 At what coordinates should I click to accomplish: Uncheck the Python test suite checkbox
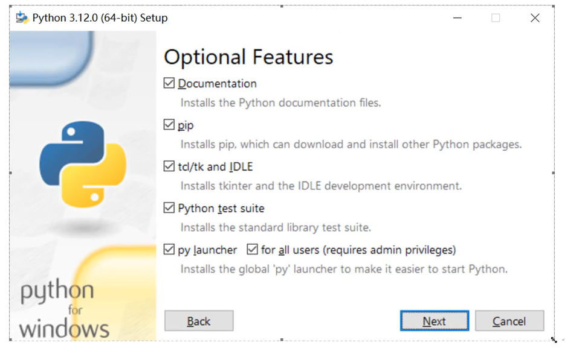coord(169,208)
